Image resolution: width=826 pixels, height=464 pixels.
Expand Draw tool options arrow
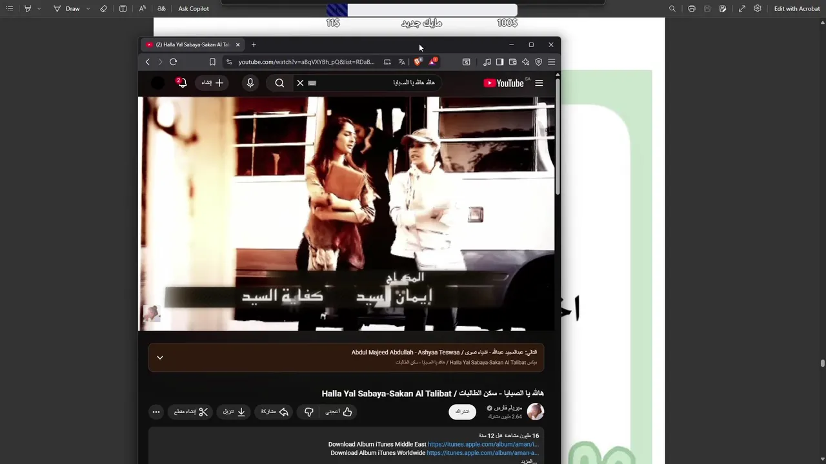[x=88, y=9]
